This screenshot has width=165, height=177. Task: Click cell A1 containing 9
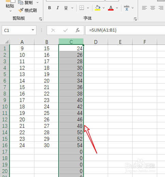[22, 48]
